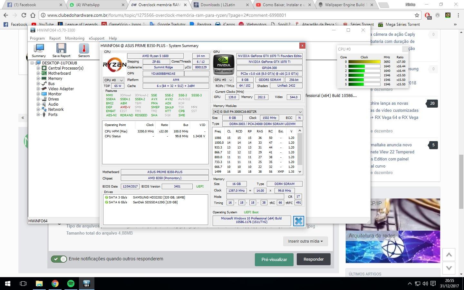Click the page scroll-down arrow button
464x290 pixels.
(x=449, y=267)
